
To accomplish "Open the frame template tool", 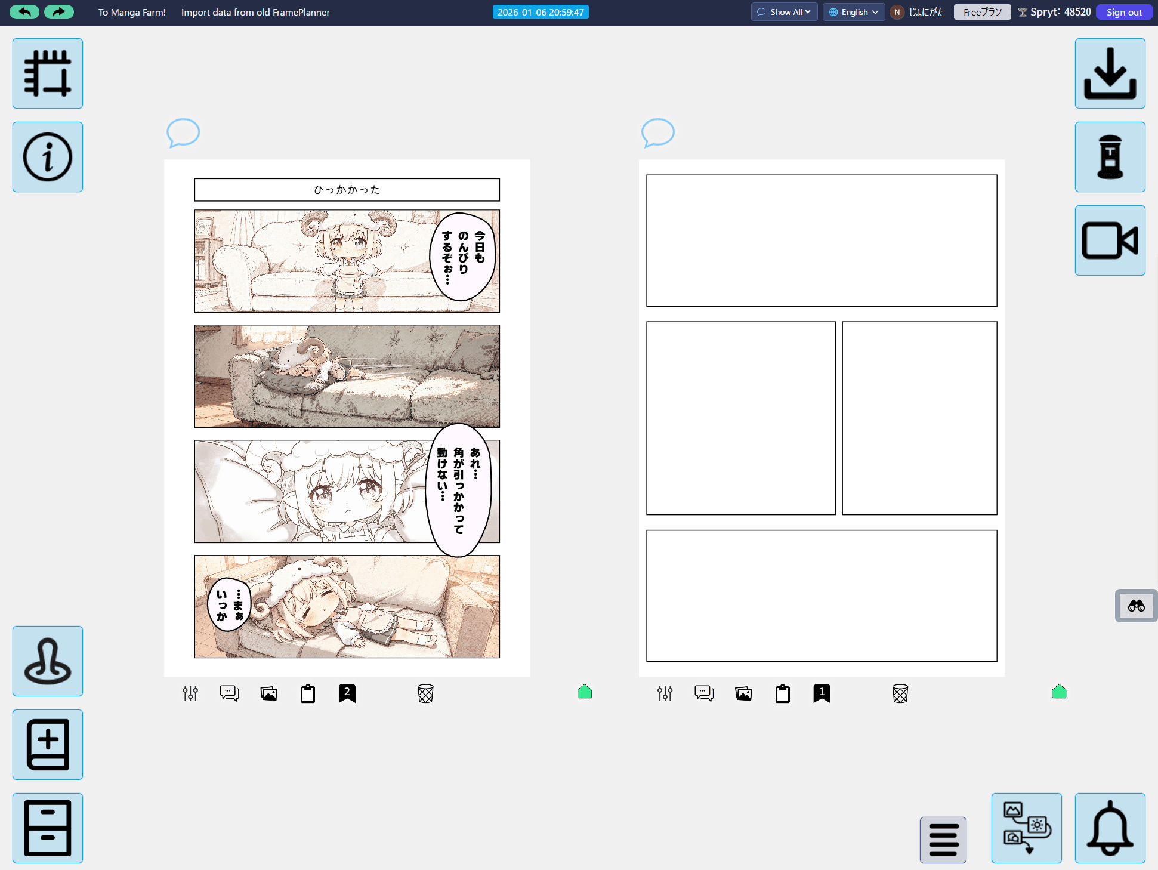I will tap(47, 73).
